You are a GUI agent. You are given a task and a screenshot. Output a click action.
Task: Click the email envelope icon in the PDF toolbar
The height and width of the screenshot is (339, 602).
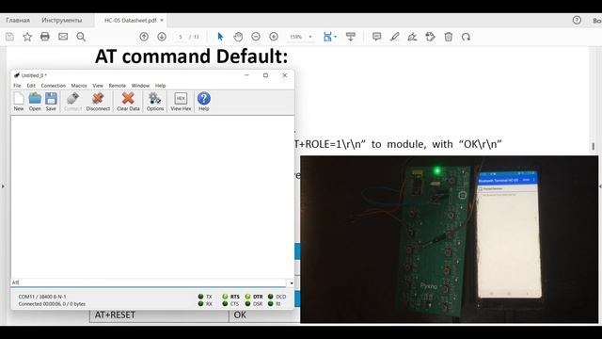[x=63, y=37]
